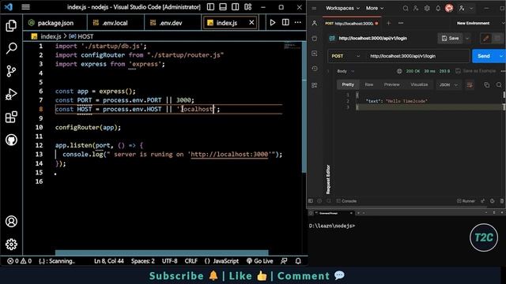Viewport: 506px width, 284px height.
Task: Open the Search view in VS Code
Action: coord(11,49)
